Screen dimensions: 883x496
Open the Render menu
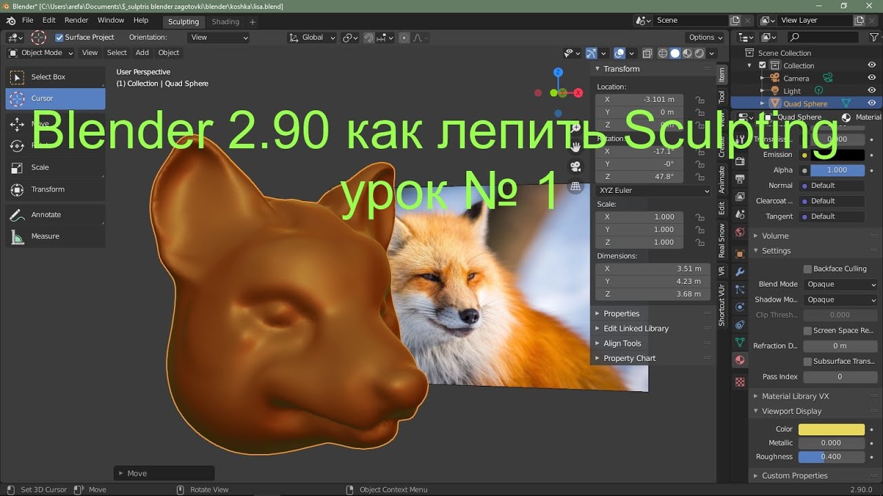click(77, 21)
